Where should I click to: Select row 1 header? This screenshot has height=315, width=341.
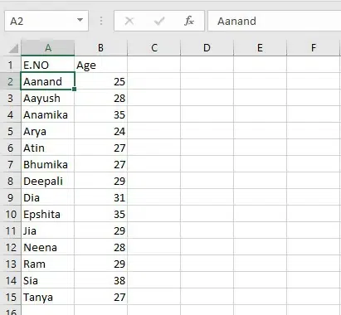11,65
